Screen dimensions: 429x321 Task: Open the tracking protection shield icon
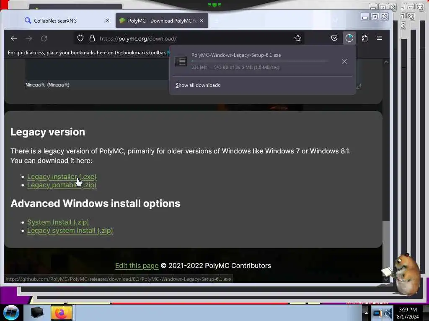point(80,38)
